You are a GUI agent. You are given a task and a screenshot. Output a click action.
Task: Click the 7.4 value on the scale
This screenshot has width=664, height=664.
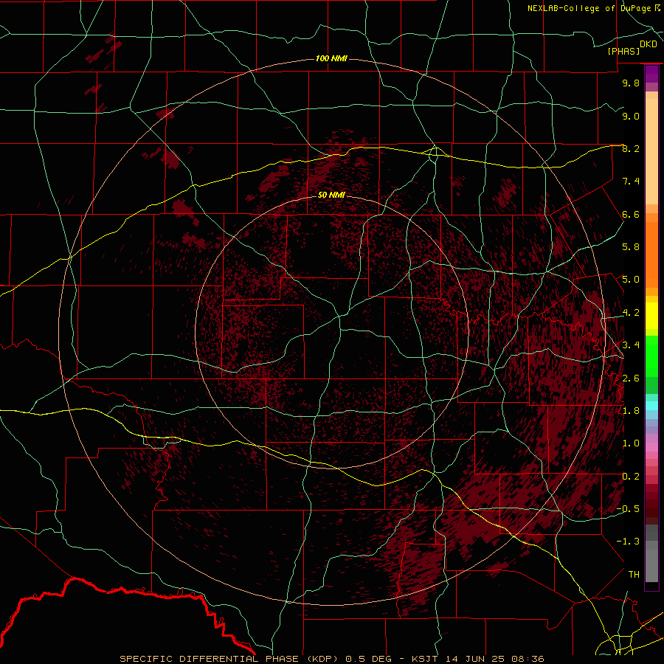[x=631, y=181]
